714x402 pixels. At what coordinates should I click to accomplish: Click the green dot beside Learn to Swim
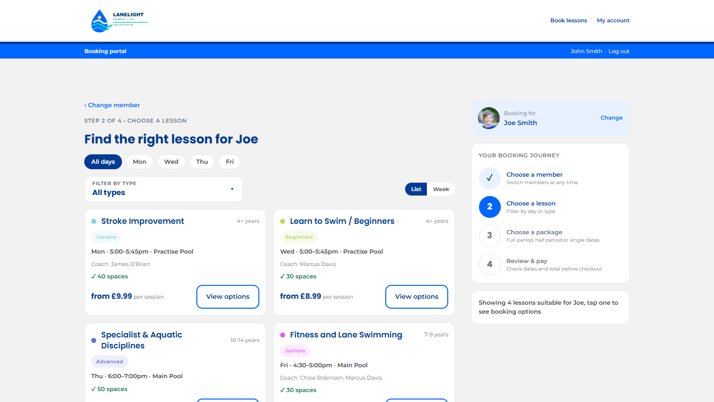tap(283, 221)
